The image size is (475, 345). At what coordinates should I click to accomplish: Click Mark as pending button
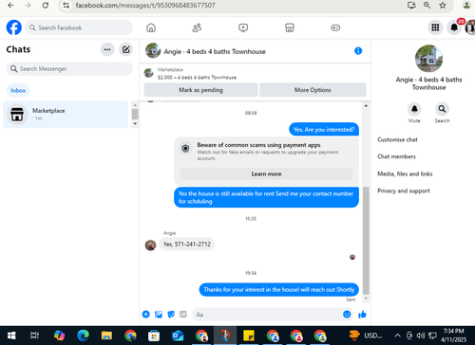pyautogui.click(x=200, y=90)
